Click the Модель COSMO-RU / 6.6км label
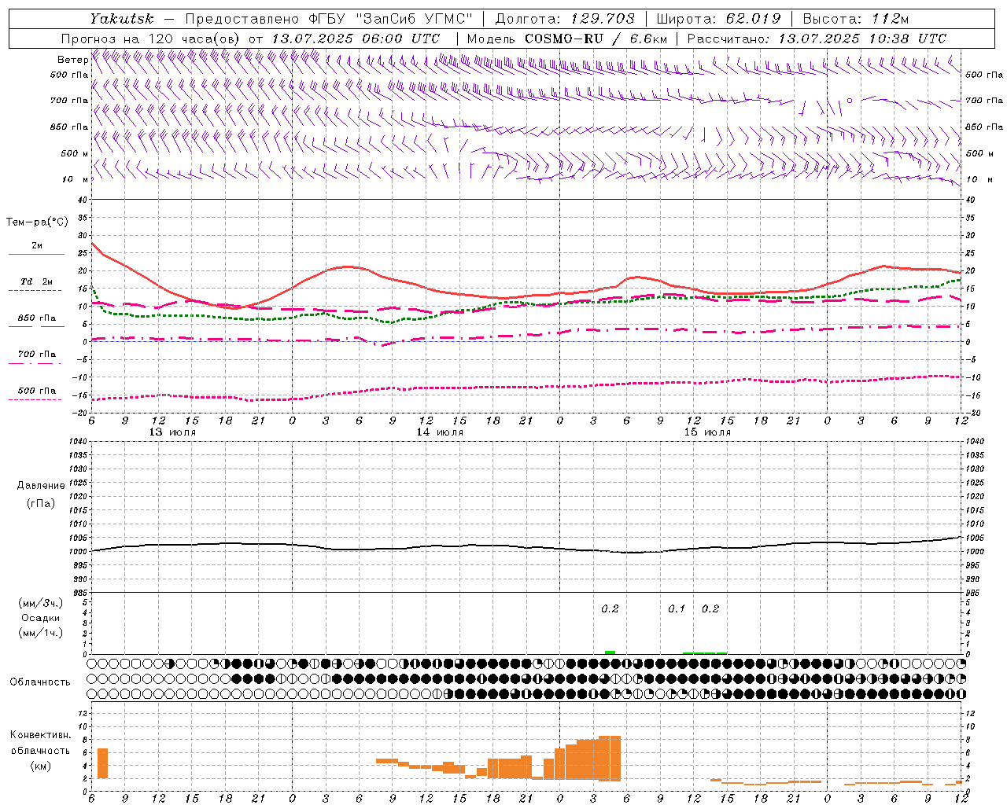 566,39
